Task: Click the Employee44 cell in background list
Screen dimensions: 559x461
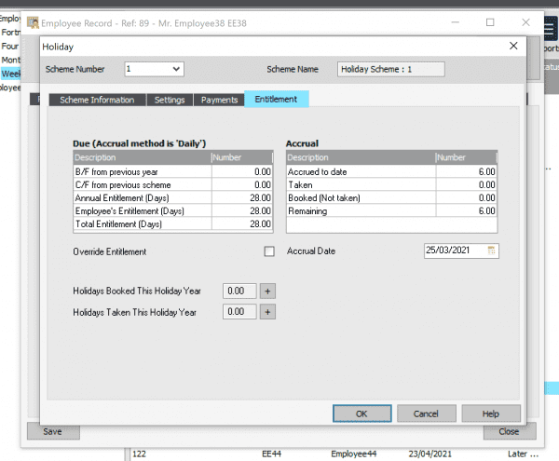Action: coord(354,454)
